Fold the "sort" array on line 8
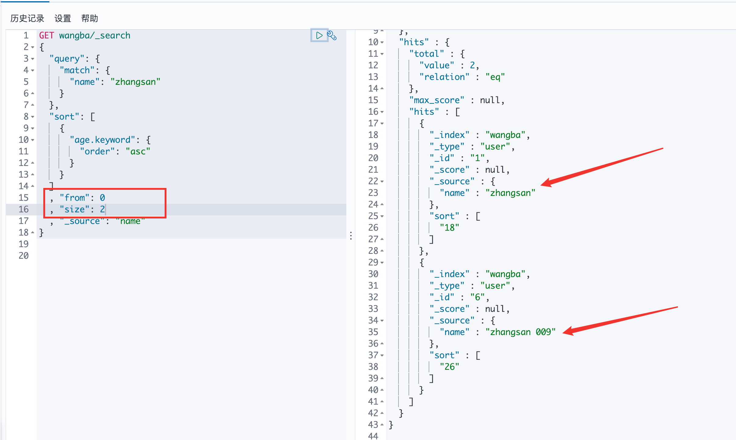The image size is (736, 440). click(x=33, y=117)
